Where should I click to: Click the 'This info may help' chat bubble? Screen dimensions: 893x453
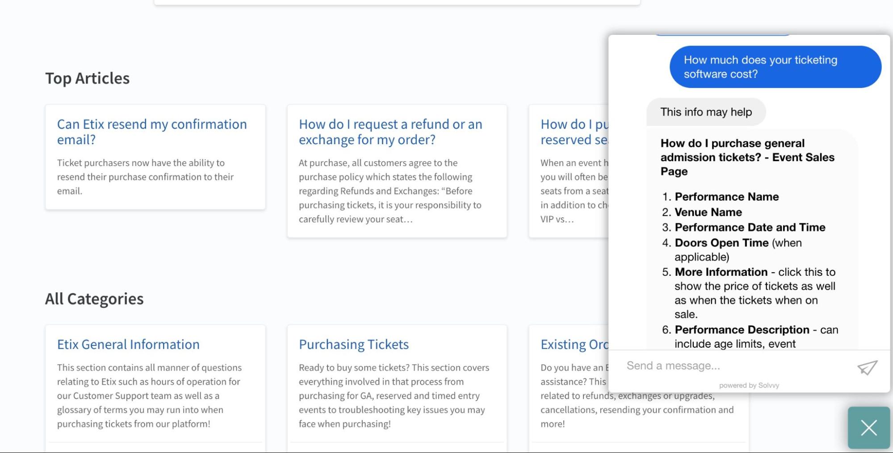706,112
